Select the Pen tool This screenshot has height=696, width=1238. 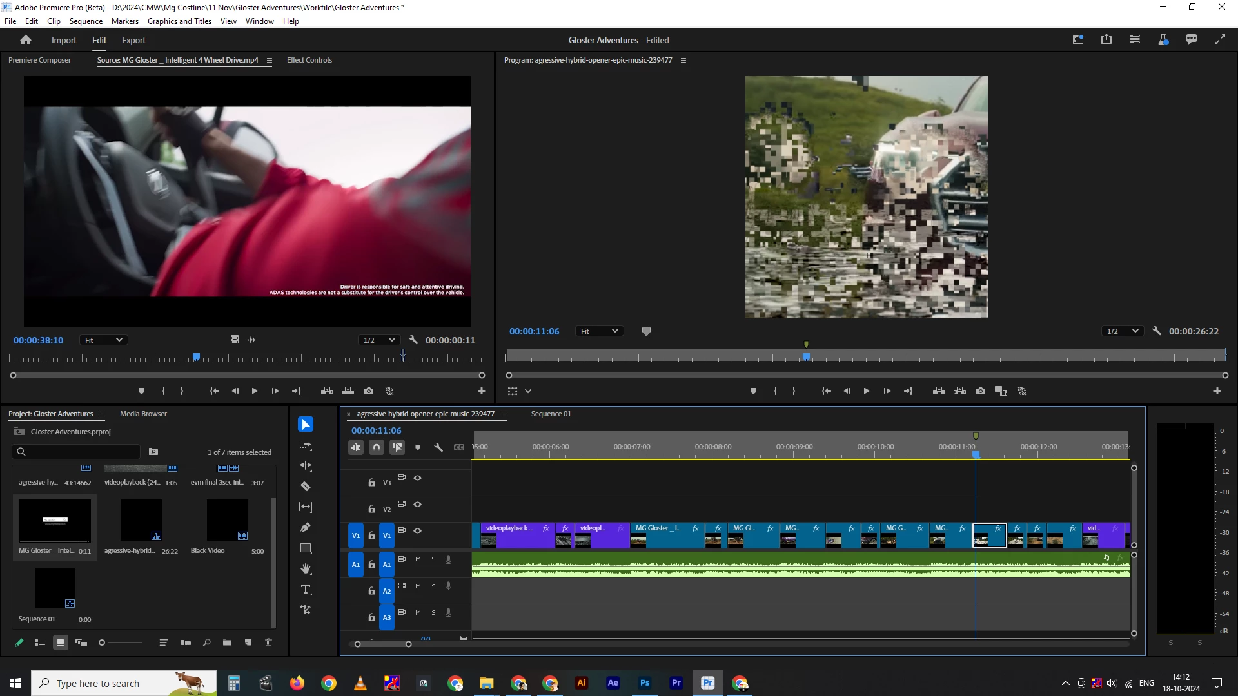(306, 528)
